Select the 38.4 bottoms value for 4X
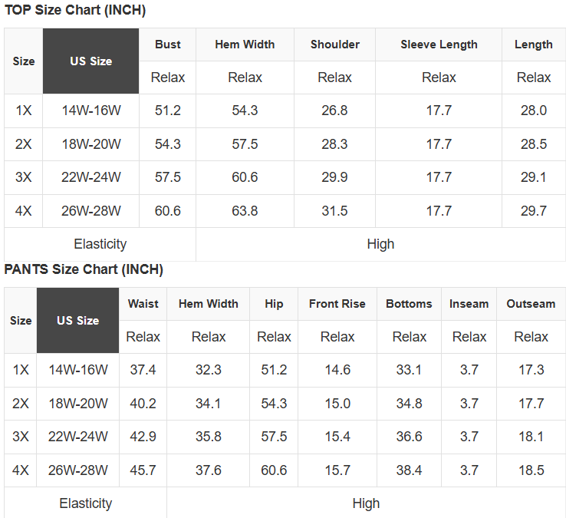Image resolution: width=566 pixels, height=518 pixels. coord(409,470)
